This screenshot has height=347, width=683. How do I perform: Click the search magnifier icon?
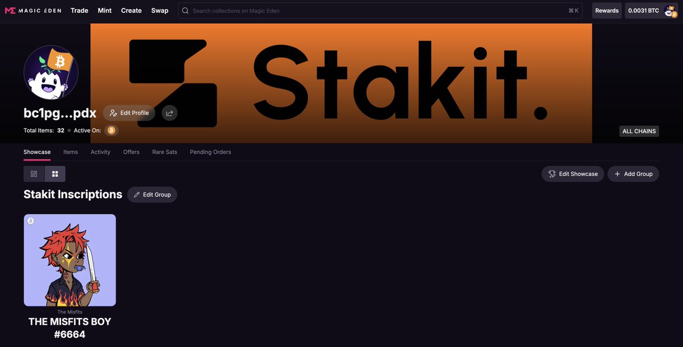185,10
